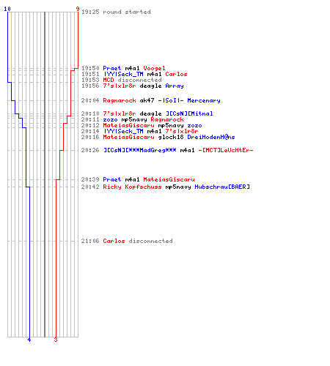Click the blue starting count 10

click(7, 9)
